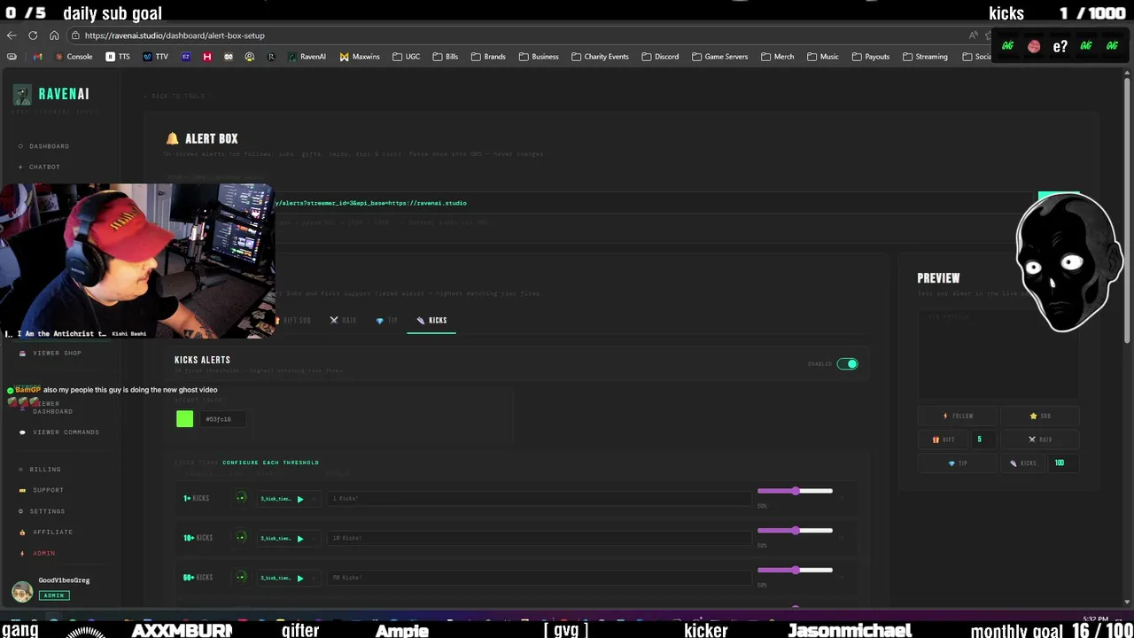Open Chatbot in the sidebar
Screen dimensions: 1134x638
click(39, 167)
